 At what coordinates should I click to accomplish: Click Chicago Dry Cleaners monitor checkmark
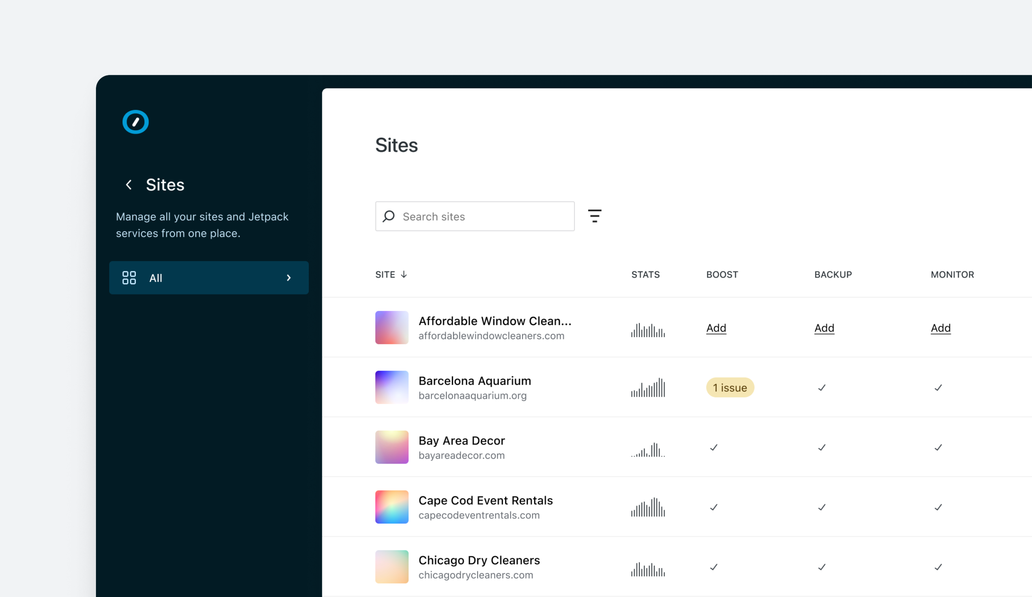coord(938,567)
